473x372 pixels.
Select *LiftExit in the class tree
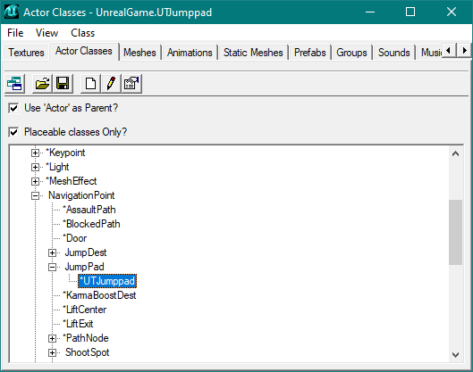(78, 324)
